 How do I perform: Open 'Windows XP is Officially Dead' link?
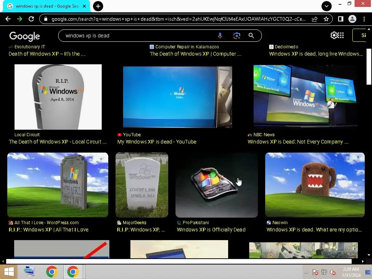211,230
